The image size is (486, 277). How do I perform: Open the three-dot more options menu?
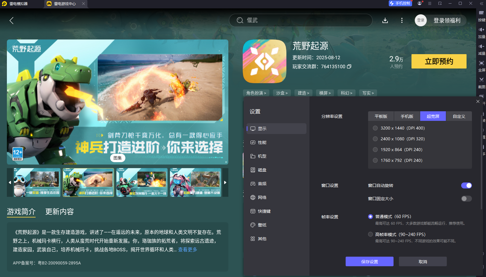(x=402, y=20)
